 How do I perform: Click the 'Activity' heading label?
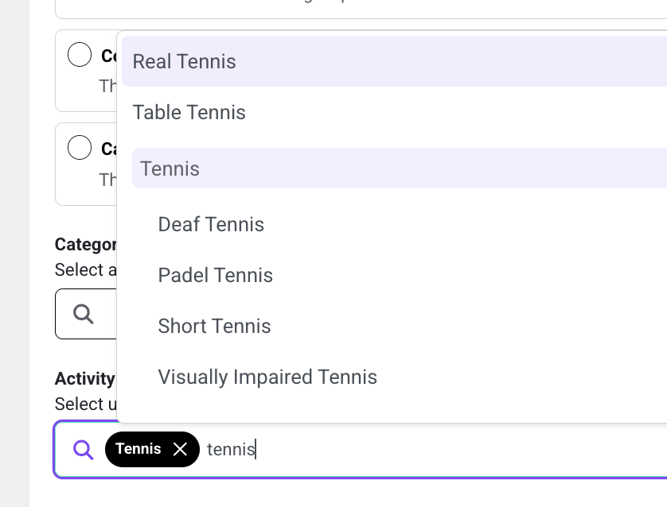click(x=84, y=379)
